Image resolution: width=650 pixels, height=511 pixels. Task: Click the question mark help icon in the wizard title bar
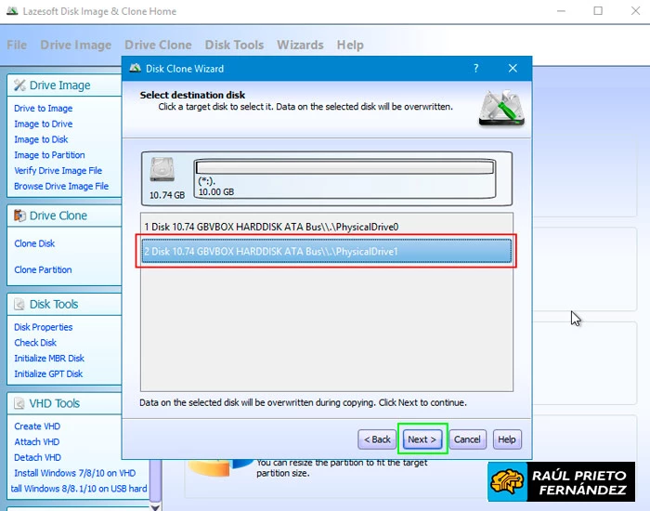click(475, 69)
